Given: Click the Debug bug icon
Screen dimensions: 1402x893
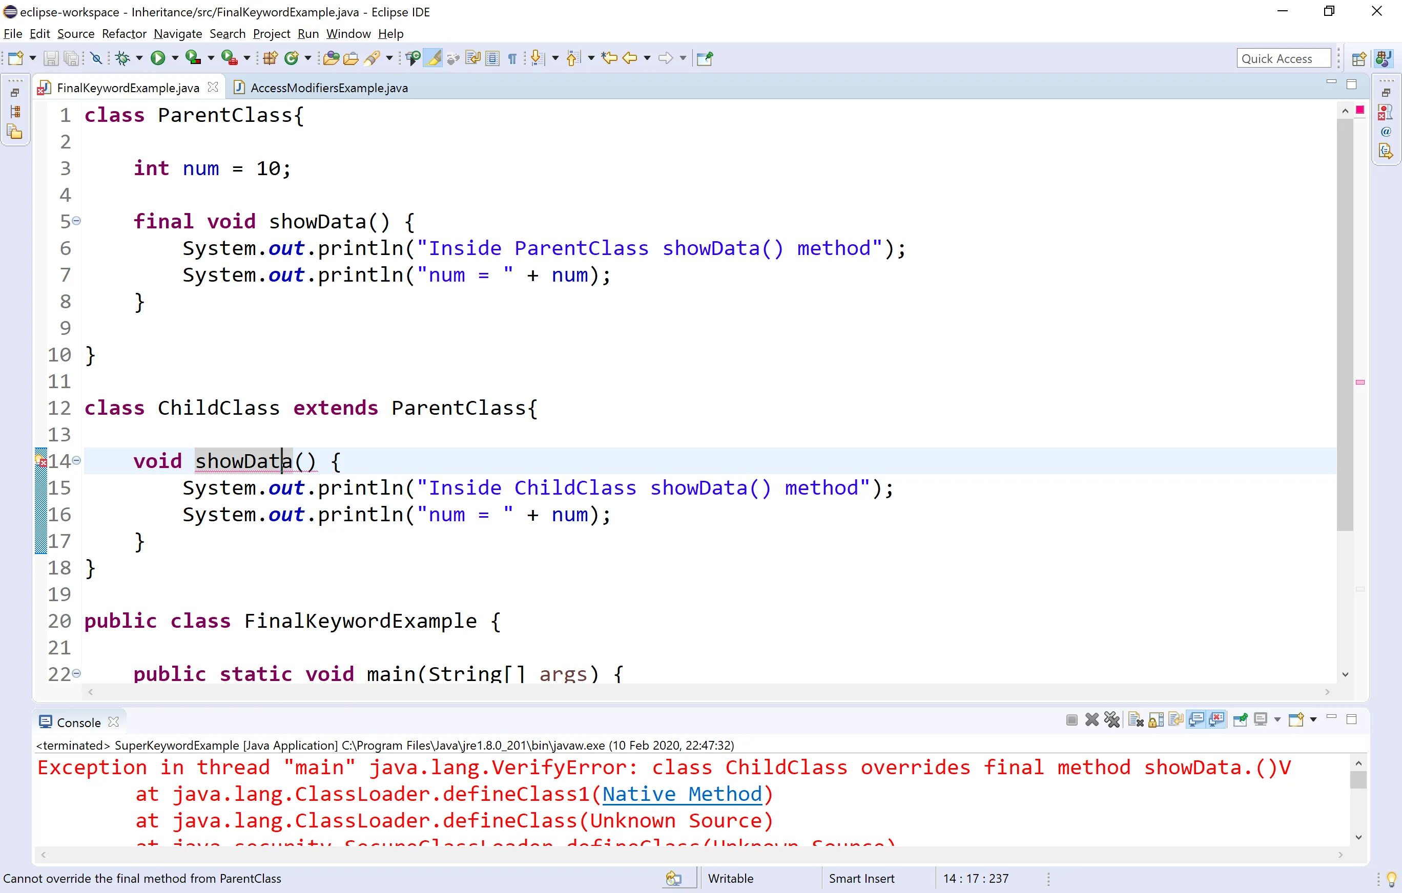Looking at the screenshot, I should click(122, 57).
